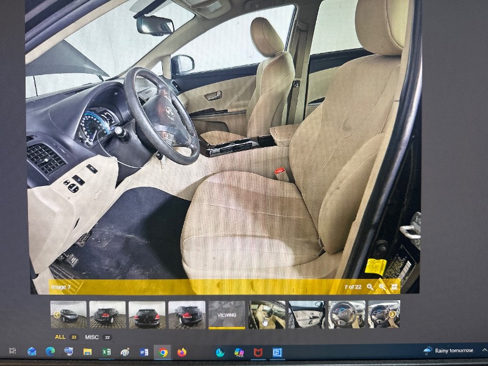Switch to the MISC photos tab
Image resolution: width=488 pixels, height=366 pixels.
point(91,337)
